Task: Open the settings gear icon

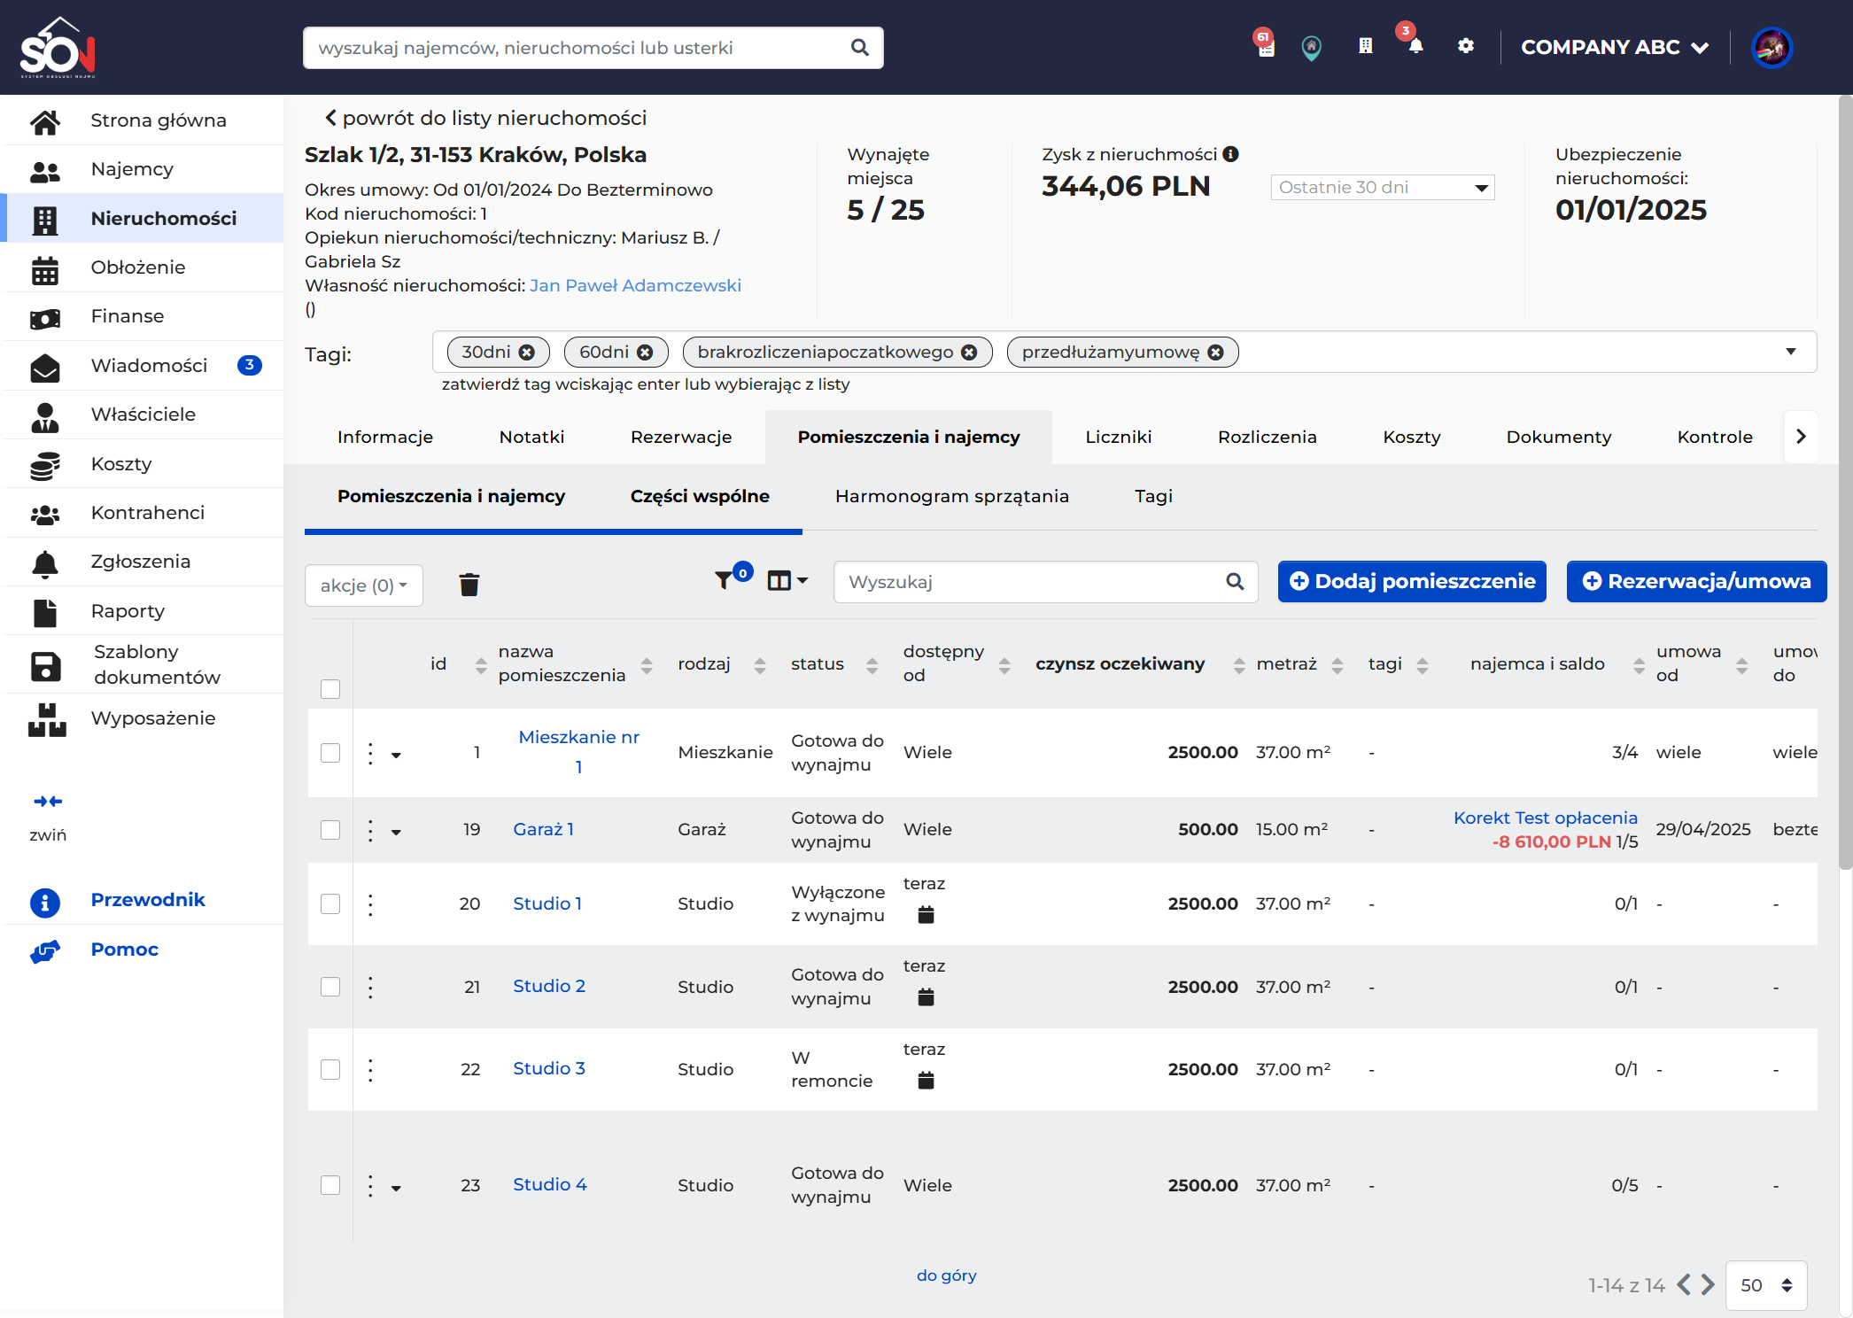Action: tap(1466, 46)
